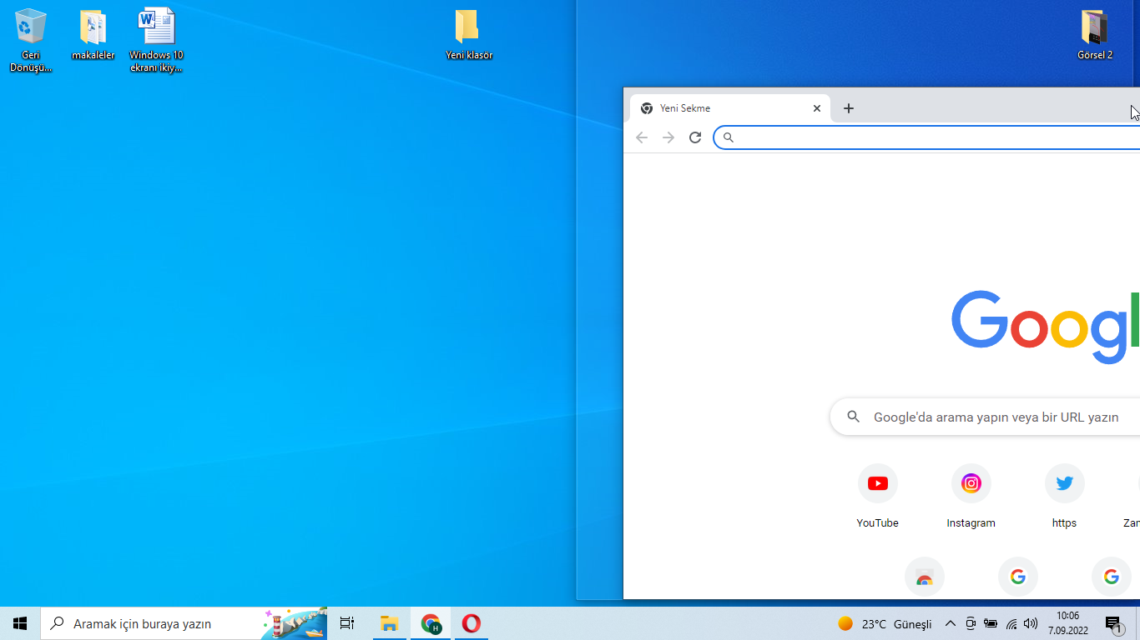Open the volume control in tray
Image resolution: width=1140 pixels, height=640 pixels.
(x=1031, y=623)
